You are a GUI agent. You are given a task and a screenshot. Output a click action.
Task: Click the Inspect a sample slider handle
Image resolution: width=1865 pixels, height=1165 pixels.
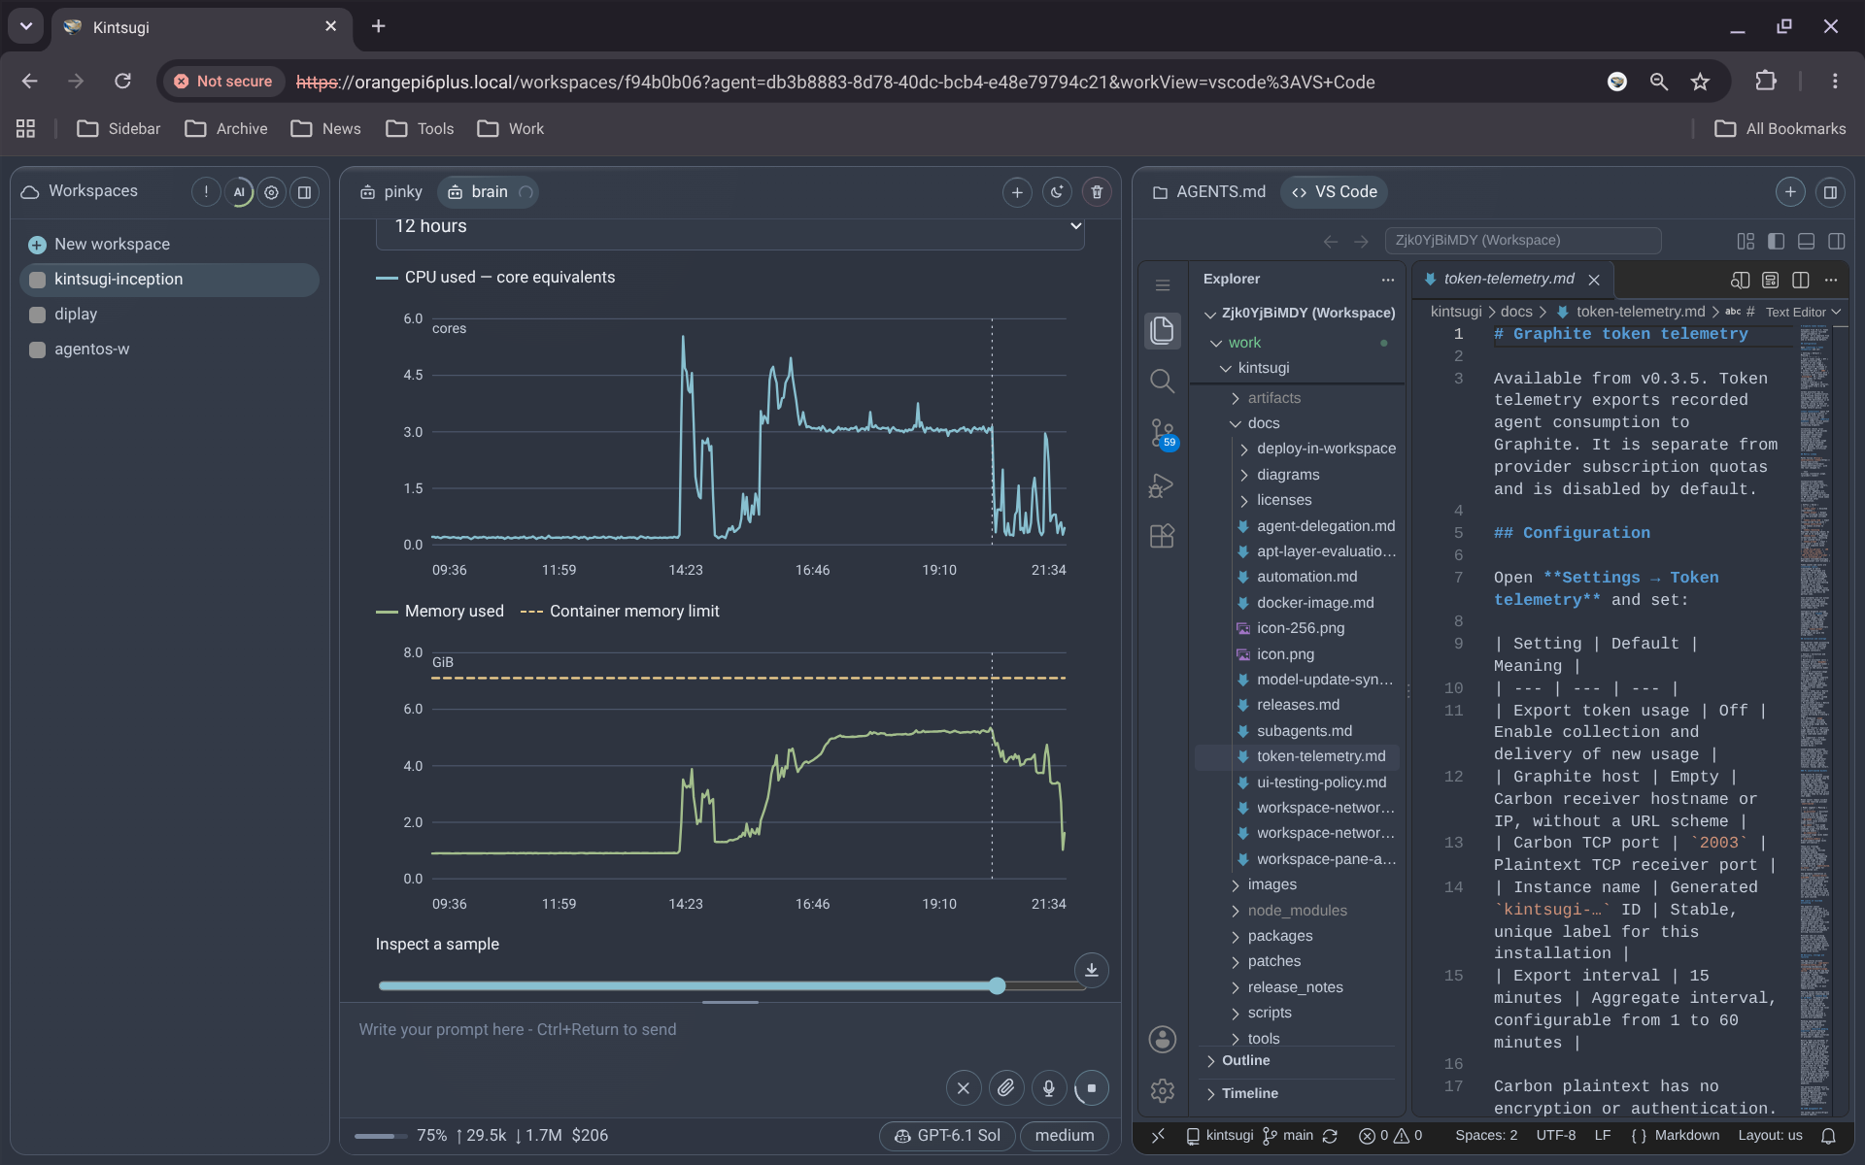coord(997,986)
